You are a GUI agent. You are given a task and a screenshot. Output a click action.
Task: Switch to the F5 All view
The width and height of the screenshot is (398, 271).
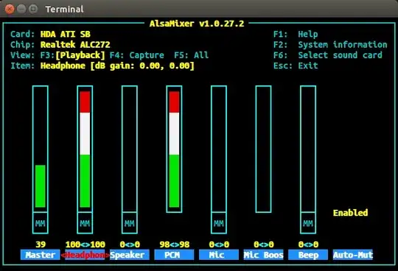click(192, 55)
